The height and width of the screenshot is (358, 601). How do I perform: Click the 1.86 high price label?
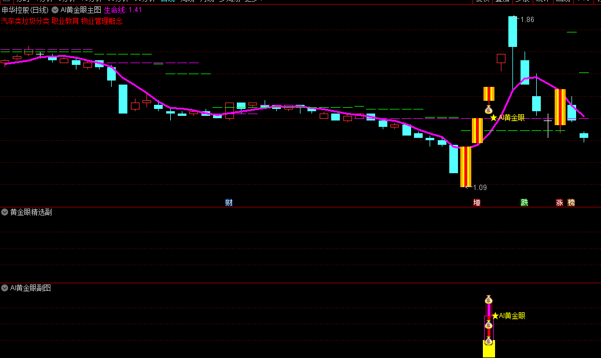point(527,20)
